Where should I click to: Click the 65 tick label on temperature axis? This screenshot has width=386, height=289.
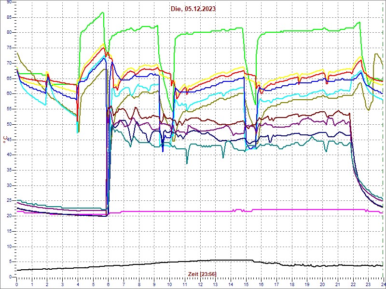pos(9,79)
